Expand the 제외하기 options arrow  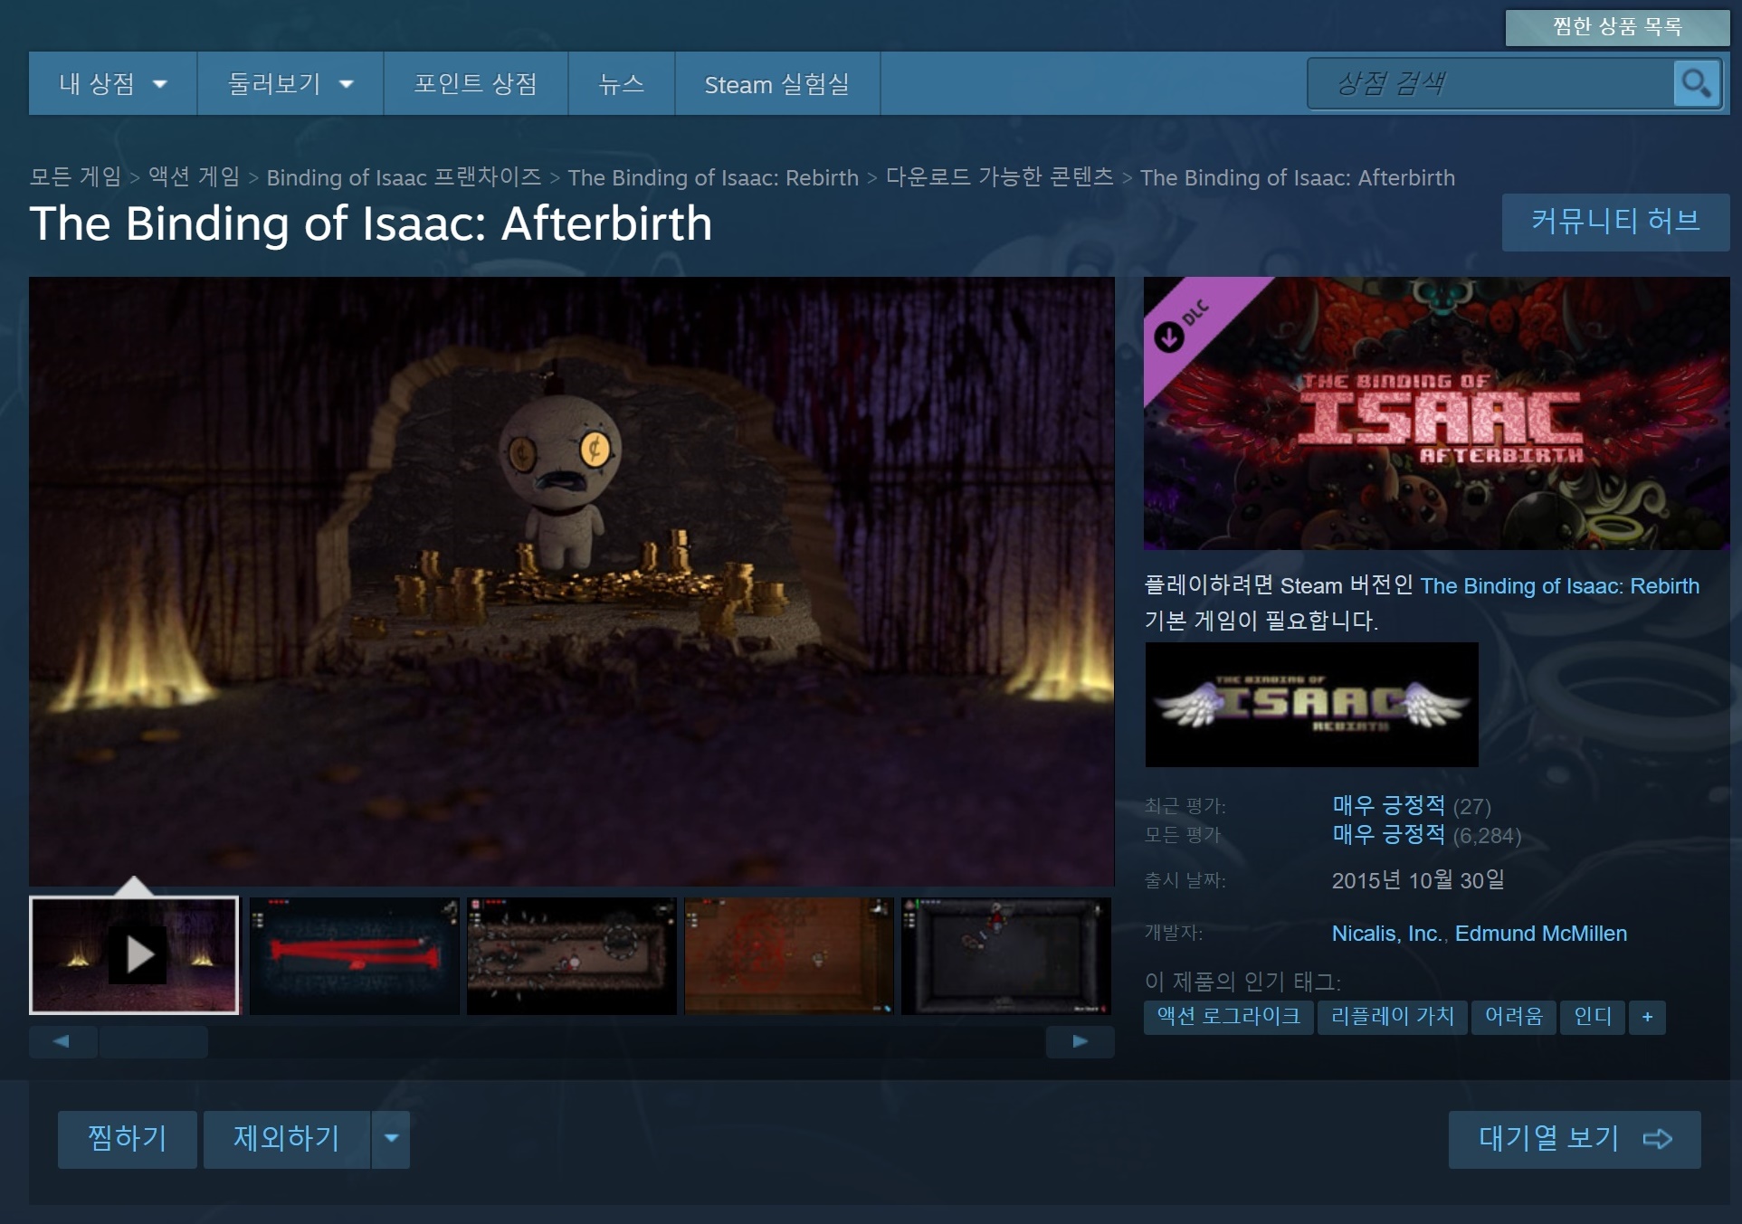[391, 1139]
